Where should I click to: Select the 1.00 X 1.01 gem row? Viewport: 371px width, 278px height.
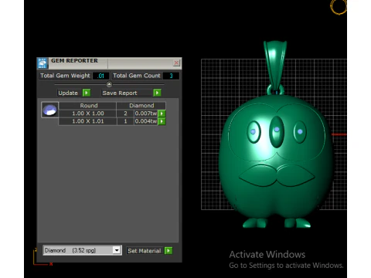[112, 121]
